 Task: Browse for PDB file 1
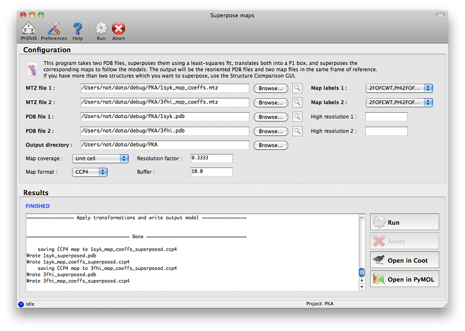point(270,117)
